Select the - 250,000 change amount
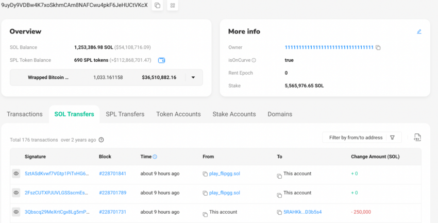The height and width of the screenshot is (223, 438). tap(361, 212)
